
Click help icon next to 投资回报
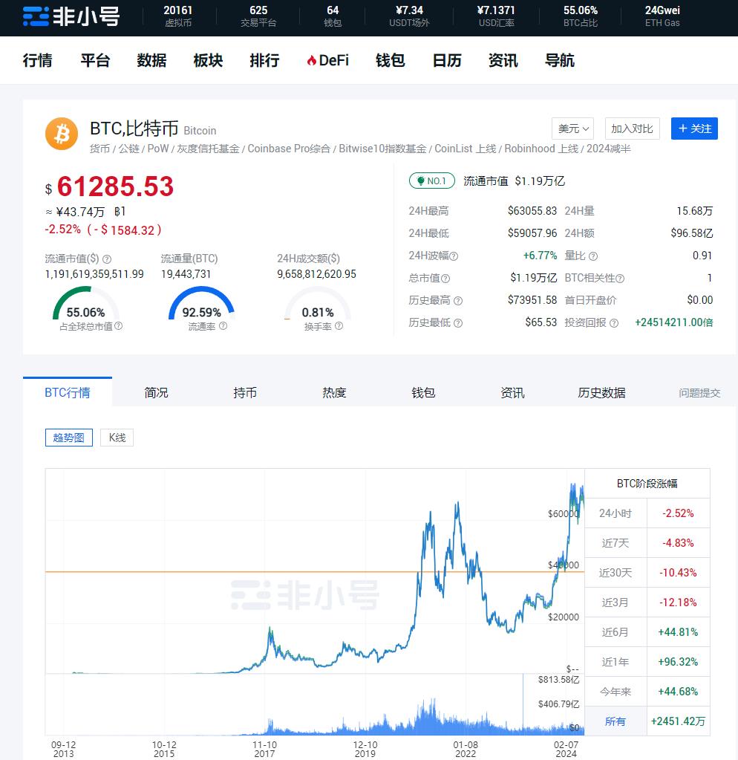(614, 323)
